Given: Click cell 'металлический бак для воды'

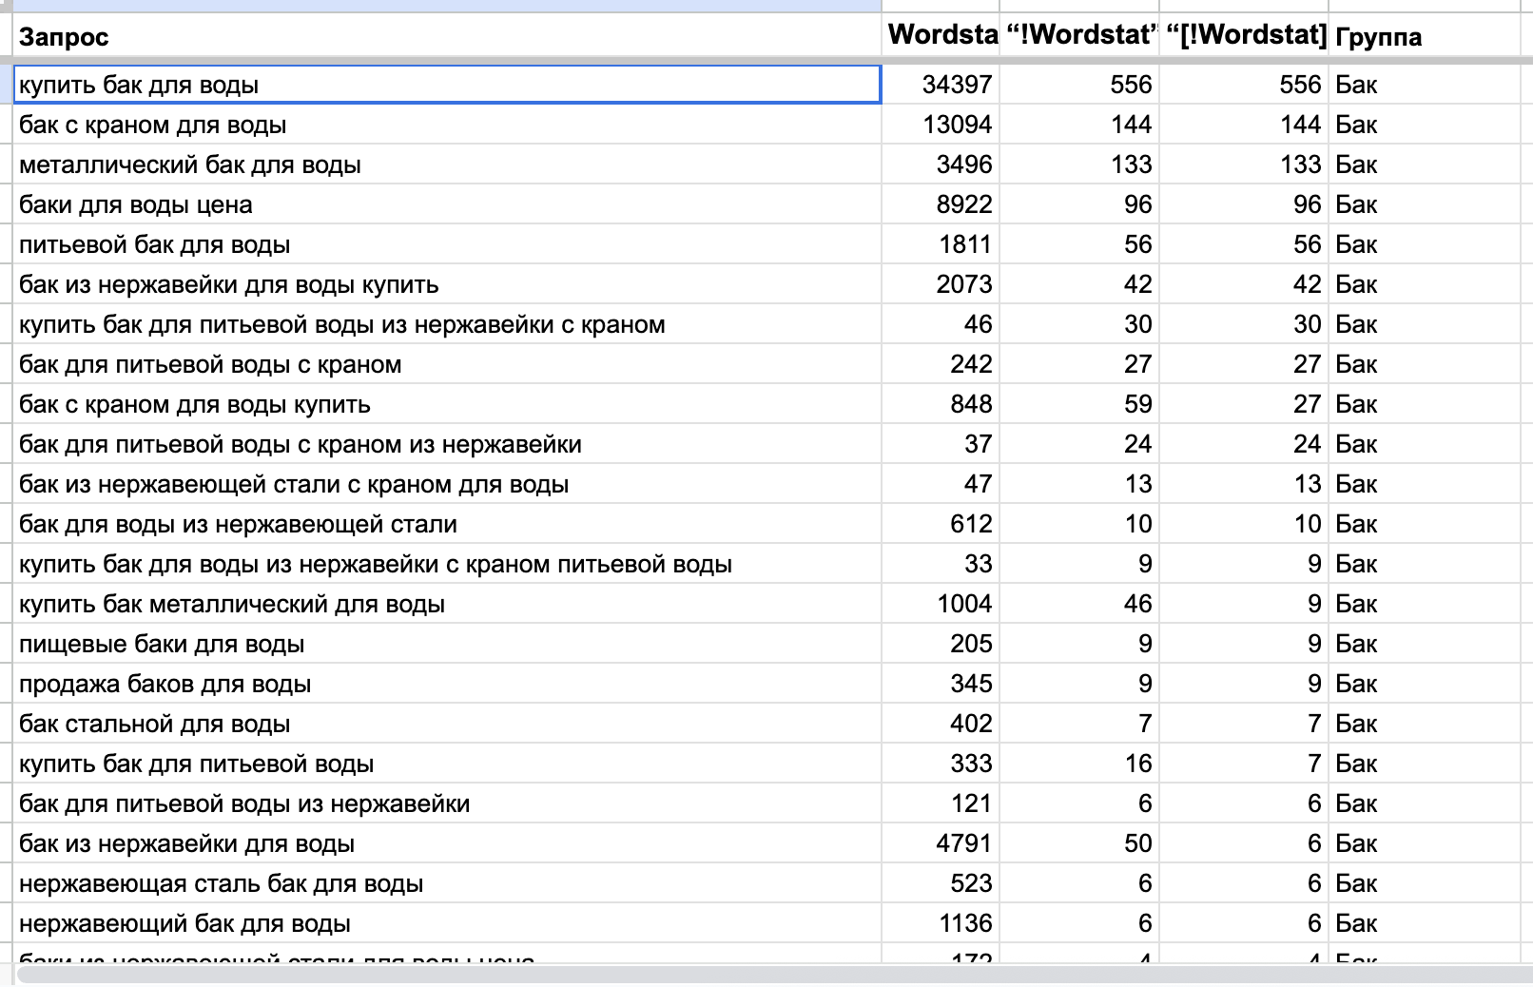Looking at the screenshot, I should 448,164.
